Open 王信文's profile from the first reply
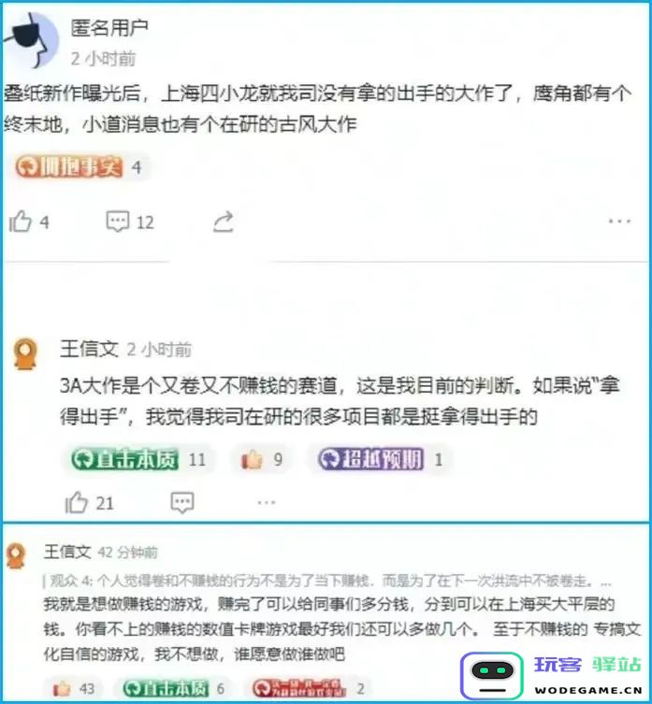The width and height of the screenshot is (652, 704). tap(89, 349)
